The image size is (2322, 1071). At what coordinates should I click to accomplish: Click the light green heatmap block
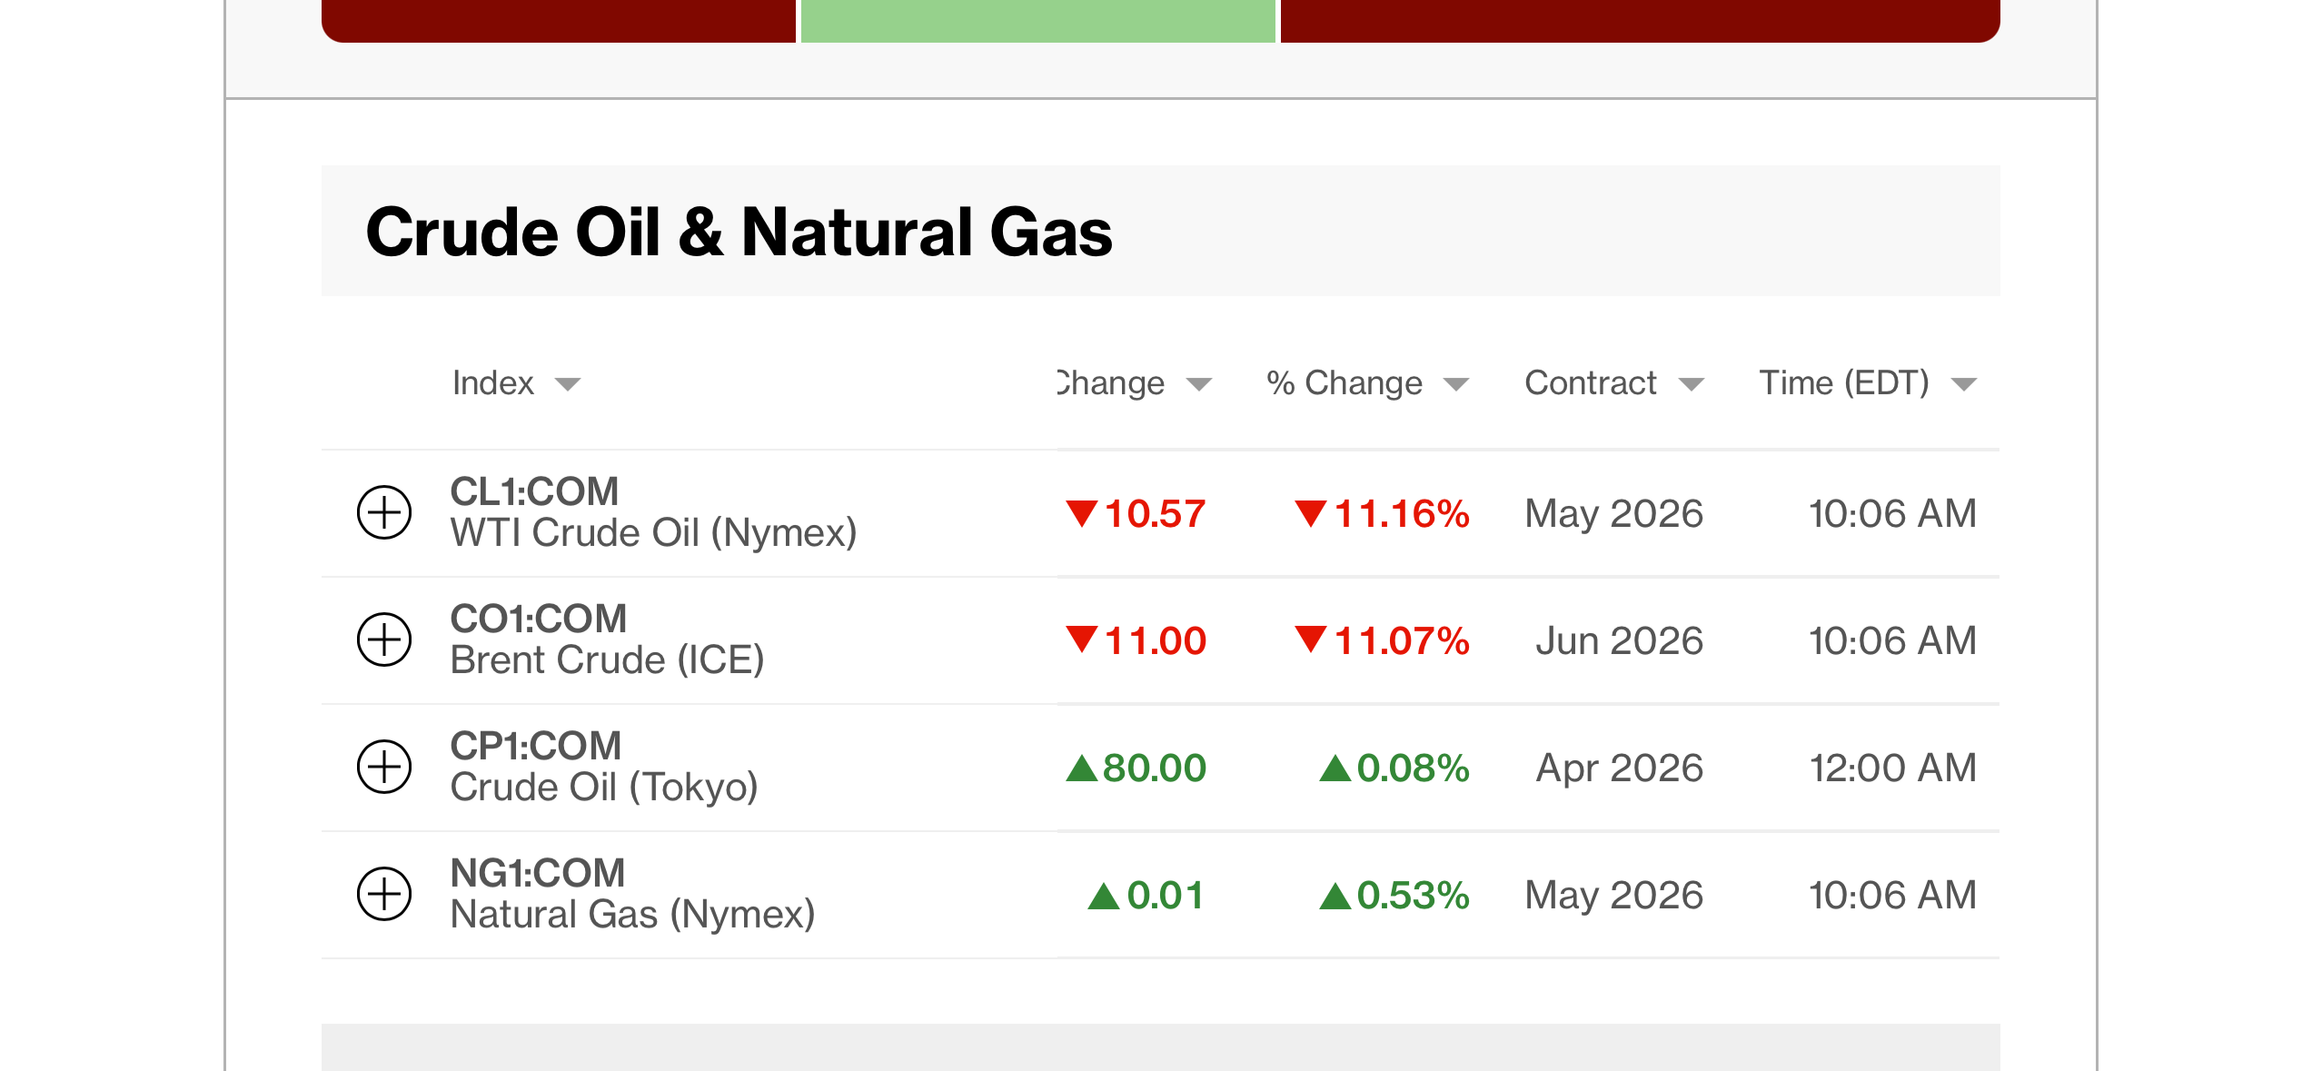tap(1037, 20)
